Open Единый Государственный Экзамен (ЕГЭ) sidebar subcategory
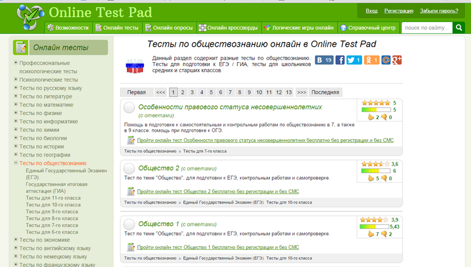This screenshot has height=267, width=471. pos(66,174)
